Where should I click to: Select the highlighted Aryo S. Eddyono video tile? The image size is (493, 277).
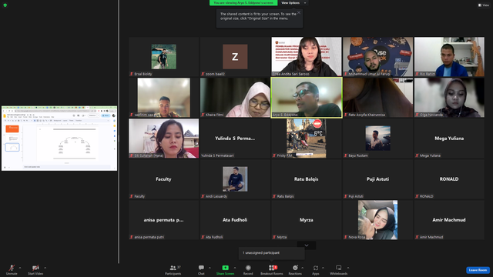[x=307, y=98]
